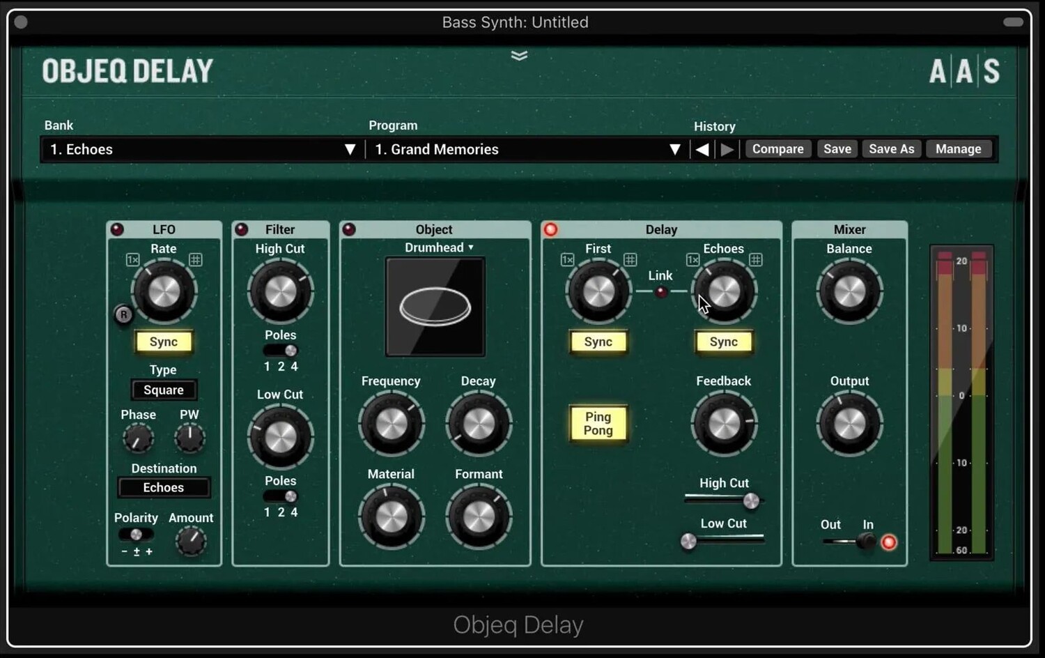Open the Bank dropdown showing 1. Echoes

coord(202,149)
